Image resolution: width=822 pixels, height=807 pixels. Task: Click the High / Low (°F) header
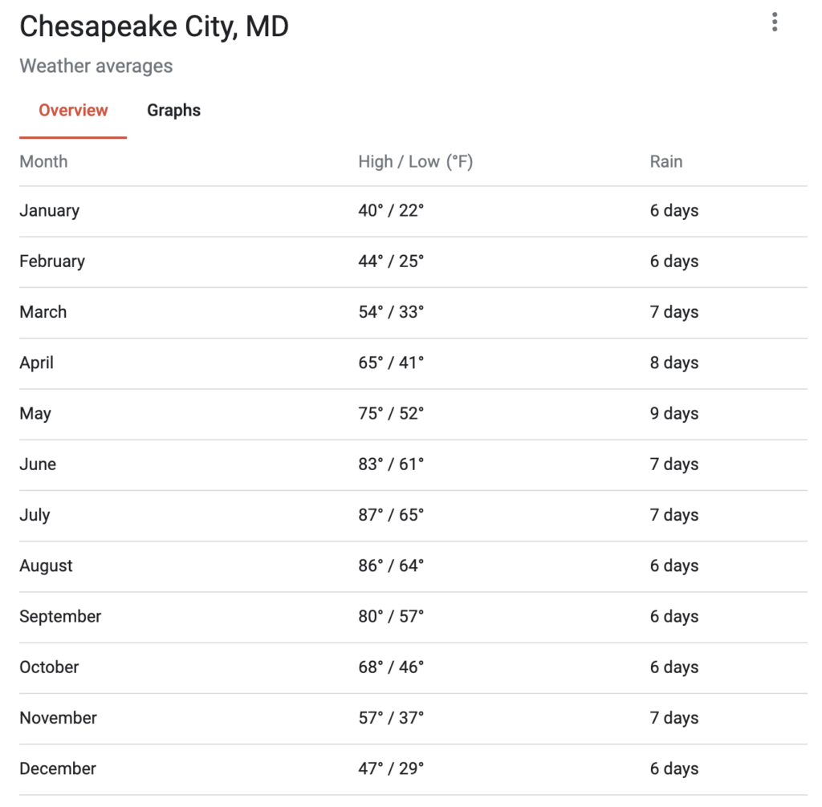coord(415,161)
